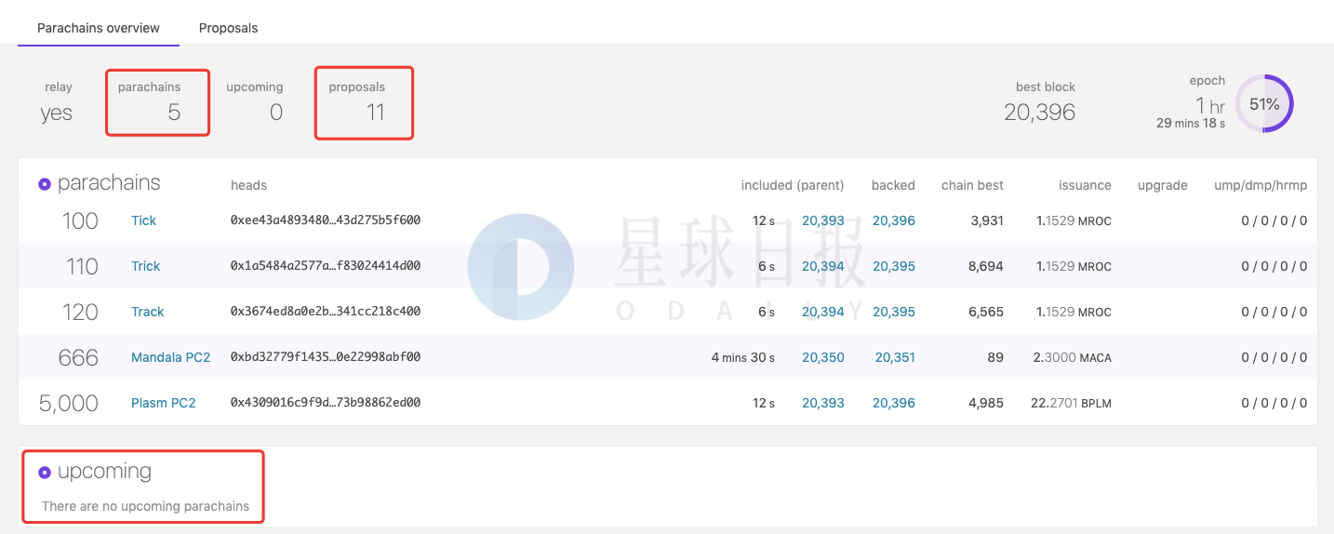Click the 4 mins 30 s timer

click(743, 357)
